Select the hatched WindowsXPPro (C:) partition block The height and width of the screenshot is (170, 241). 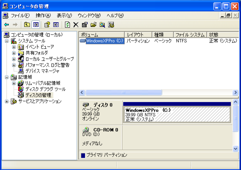pyautogui.click(x=177, y=115)
